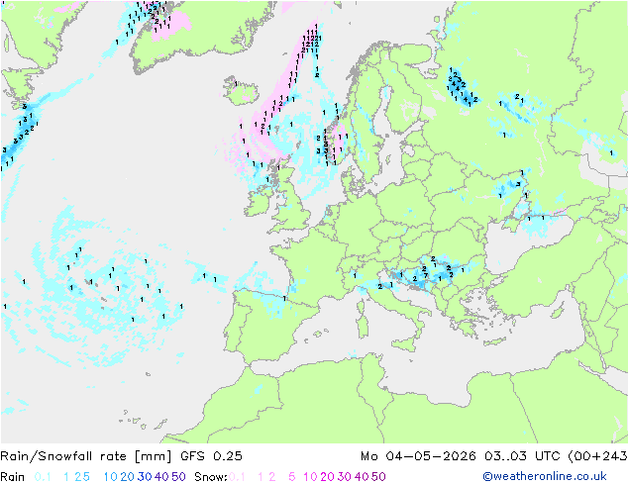Select the snow legend value 50
Image resolution: width=628 pixels, height=485 pixels.
(378, 477)
